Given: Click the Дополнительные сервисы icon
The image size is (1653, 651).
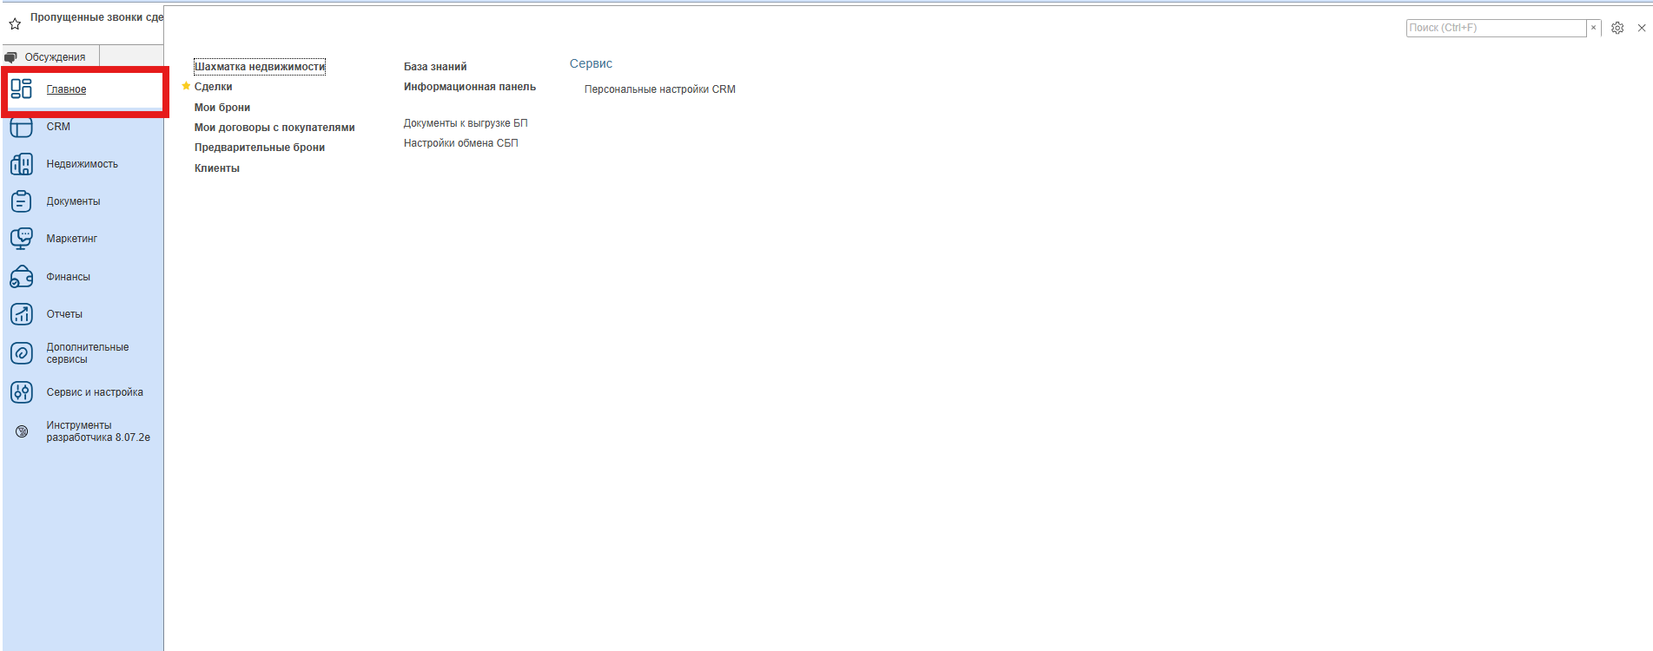Looking at the screenshot, I should tap(22, 353).
